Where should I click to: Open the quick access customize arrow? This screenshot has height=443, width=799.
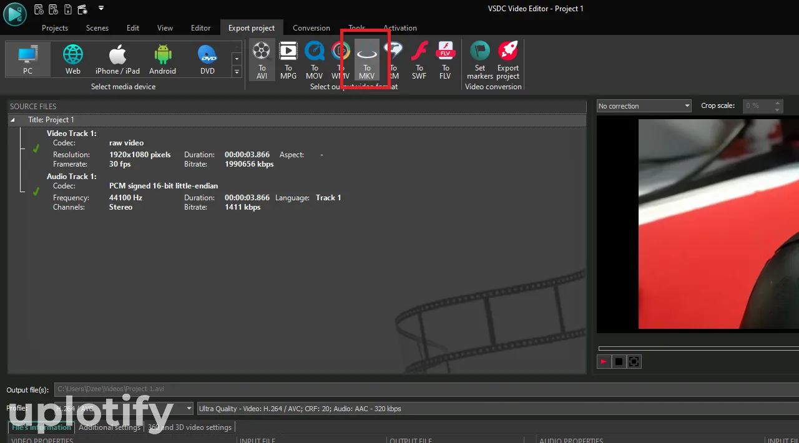[x=101, y=9]
